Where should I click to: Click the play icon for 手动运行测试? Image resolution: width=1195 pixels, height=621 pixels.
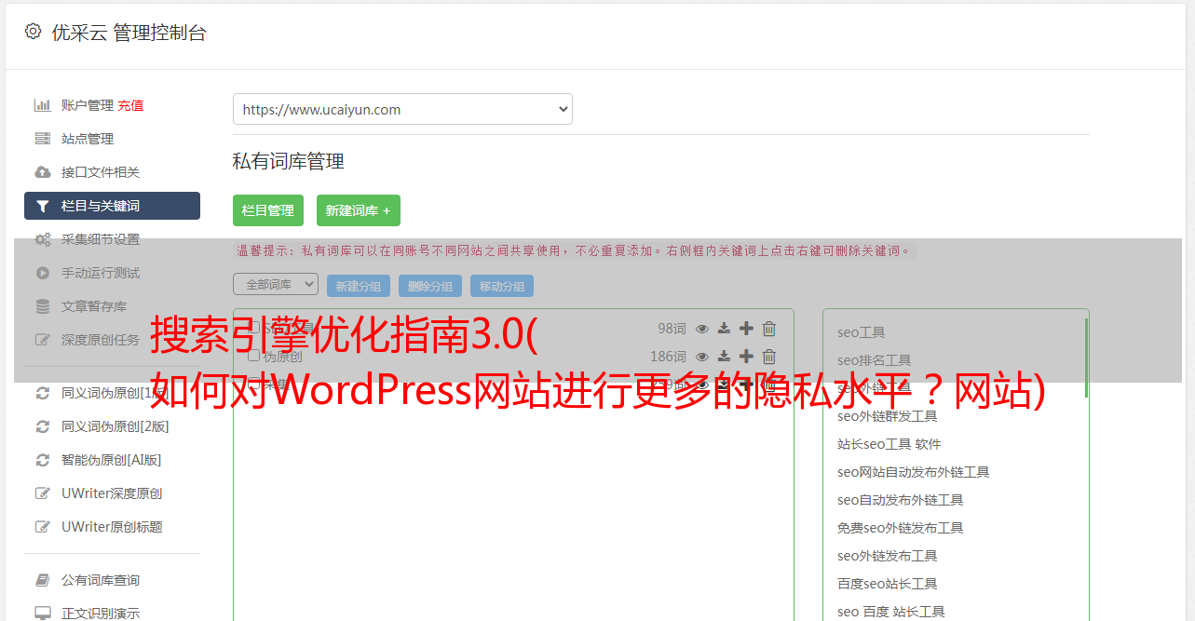pos(43,273)
